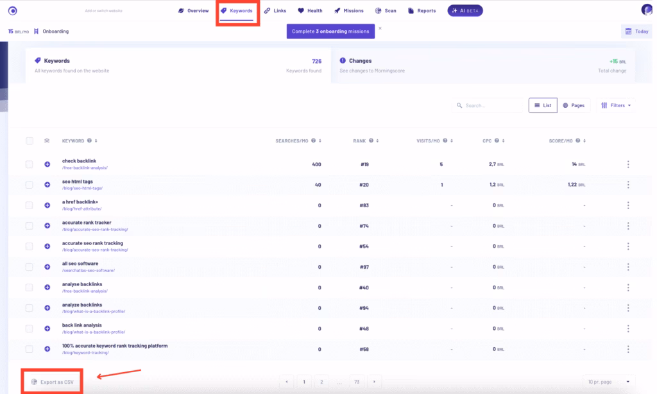The height and width of the screenshot is (394, 657).
Task: Click 'Complete 3 onboarding missions'
Action: pyautogui.click(x=330, y=31)
